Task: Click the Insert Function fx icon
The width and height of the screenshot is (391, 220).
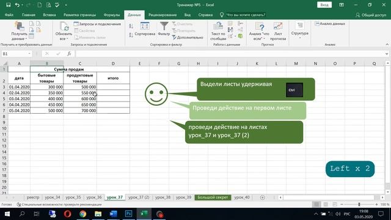Action: tap(69, 54)
